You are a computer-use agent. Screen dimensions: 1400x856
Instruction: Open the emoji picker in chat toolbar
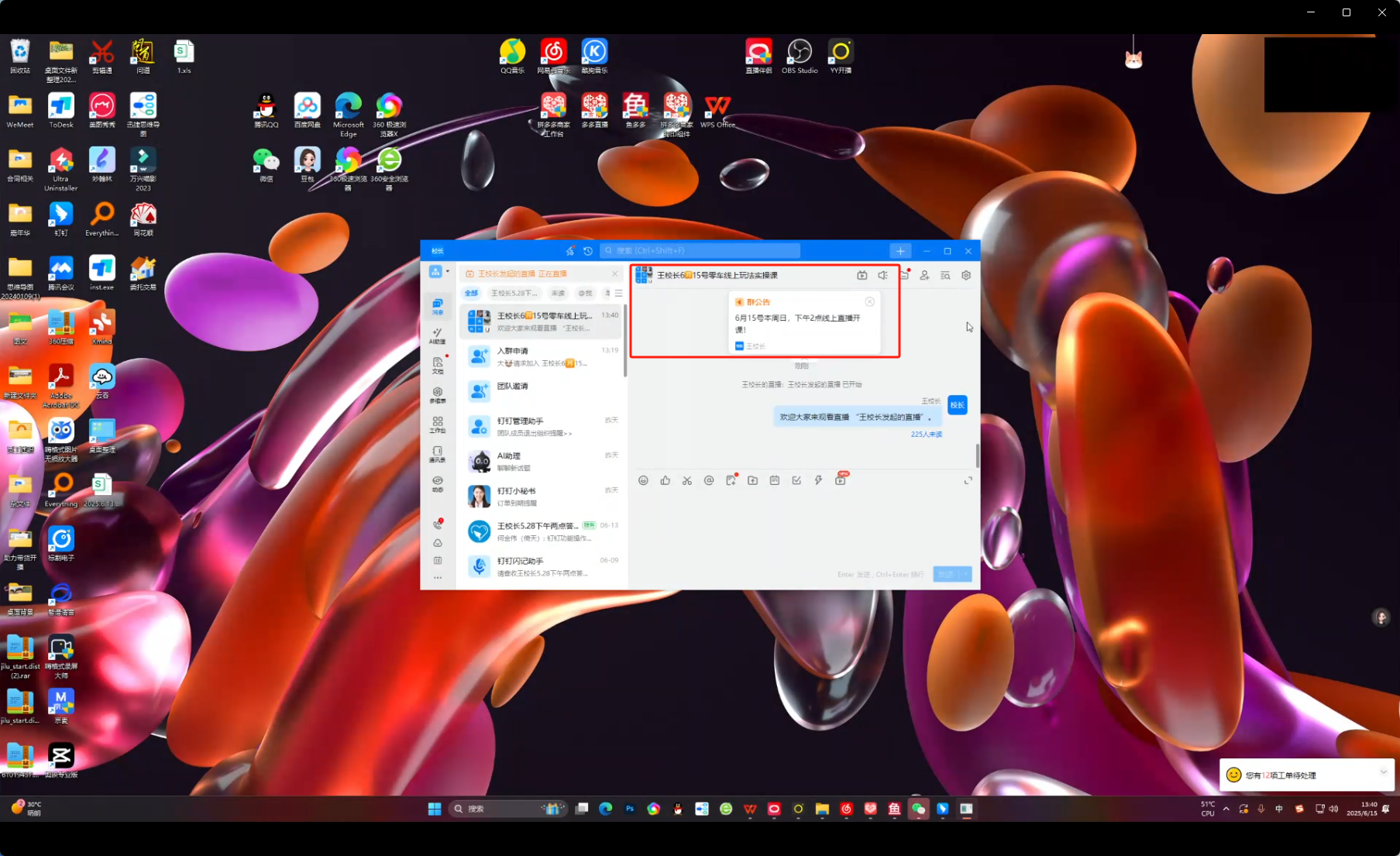coord(643,481)
